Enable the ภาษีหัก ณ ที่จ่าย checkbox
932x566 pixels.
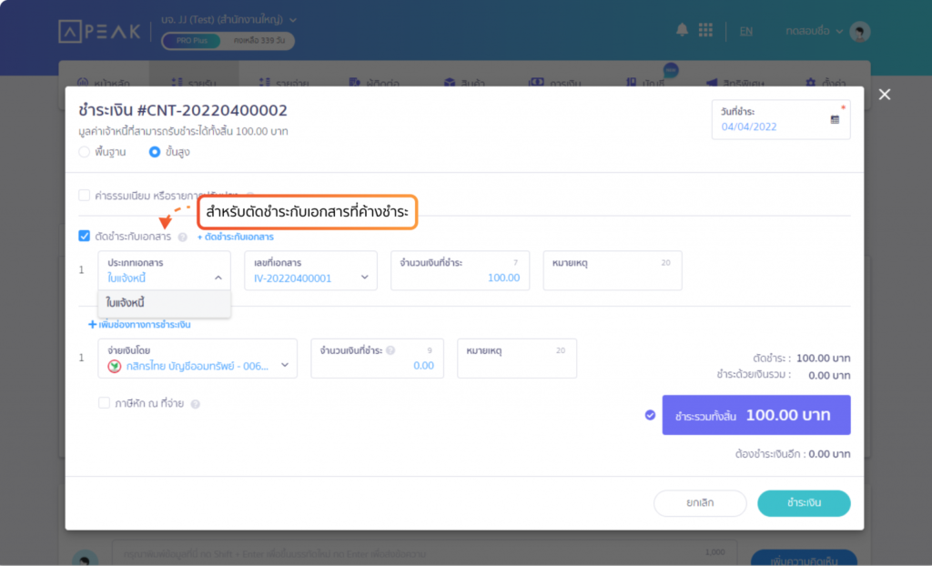[104, 403]
